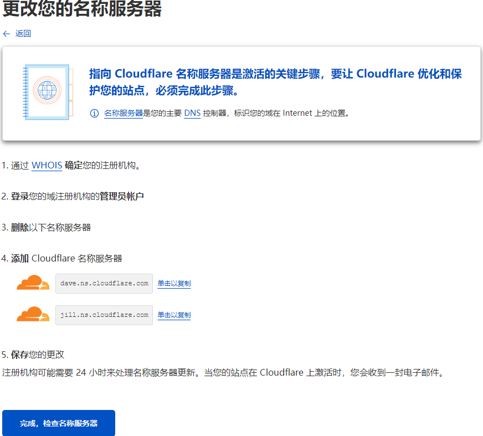Click the notebook globe illustration
The image size is (483, 436).
(x=47, y=92)
